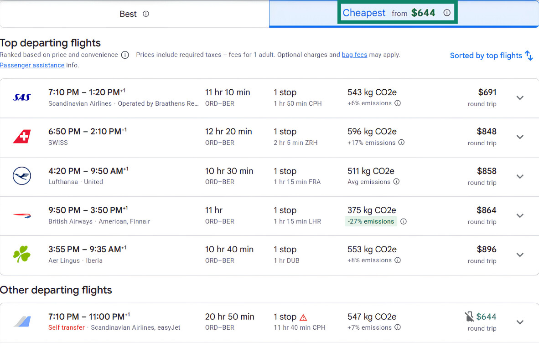
Task: Click the $864 round trip price
Action: (487, 210)
